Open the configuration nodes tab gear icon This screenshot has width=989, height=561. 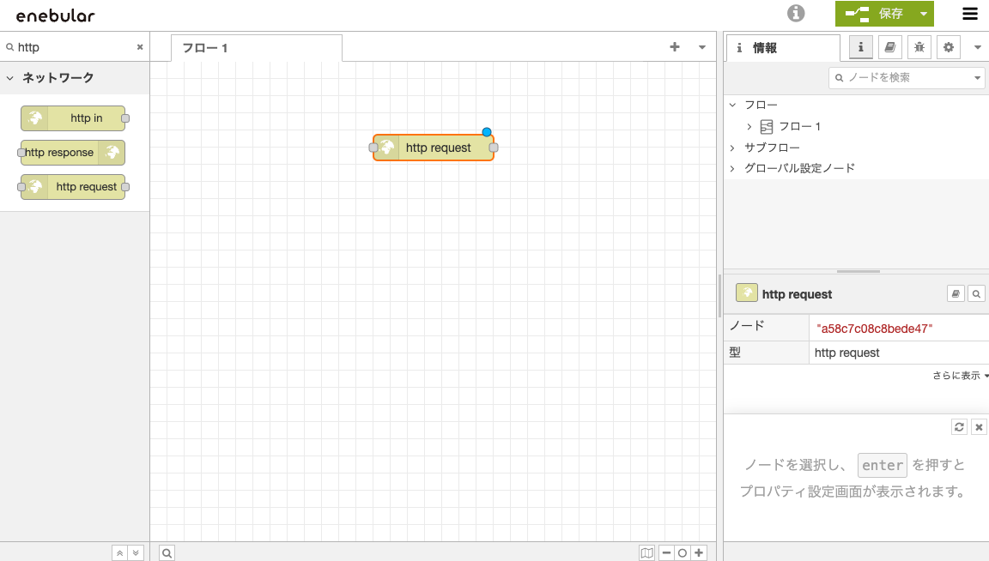tap(949, 47)
